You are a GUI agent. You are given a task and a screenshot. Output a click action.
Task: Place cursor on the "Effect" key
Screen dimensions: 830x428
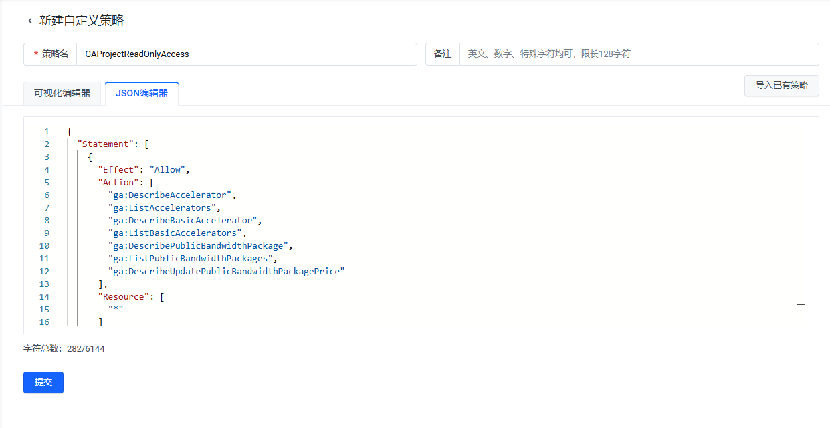[118, 170]
